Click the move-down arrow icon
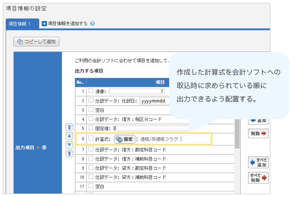 tap(69, 145)
